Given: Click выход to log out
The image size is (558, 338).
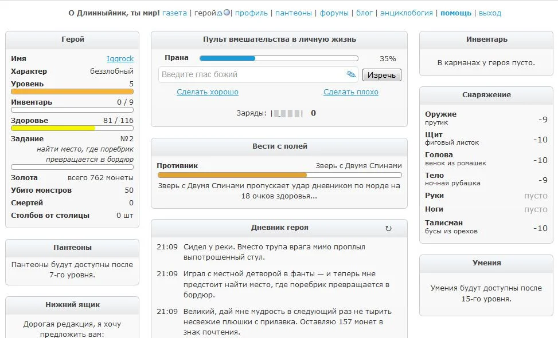Looking at the screenshot, I should click(490, 13).
